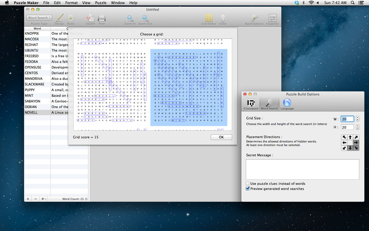
Task: Open the File menu
Action: (46, 3)
